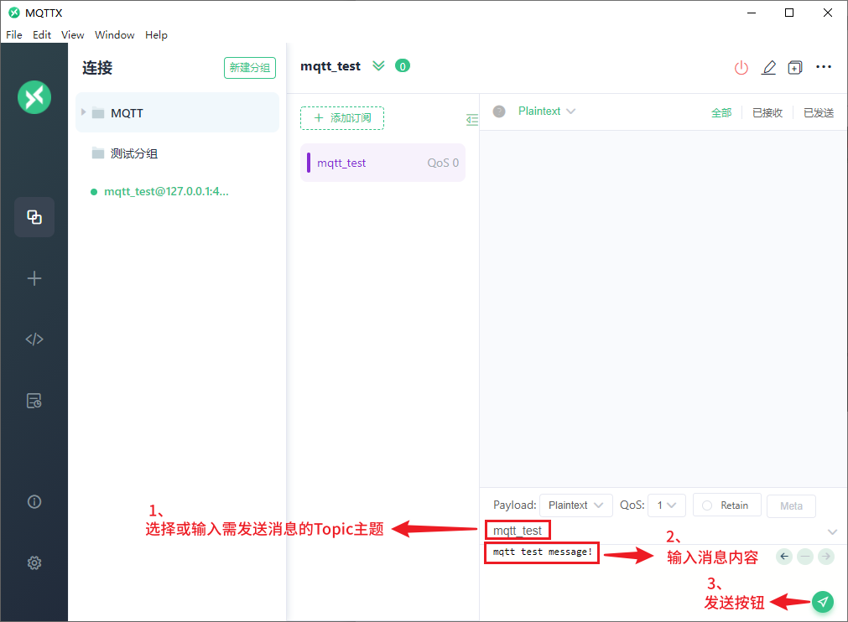Open the QoS level dropdown
Screen dimensions: 848x622
[x=667, y=505]
